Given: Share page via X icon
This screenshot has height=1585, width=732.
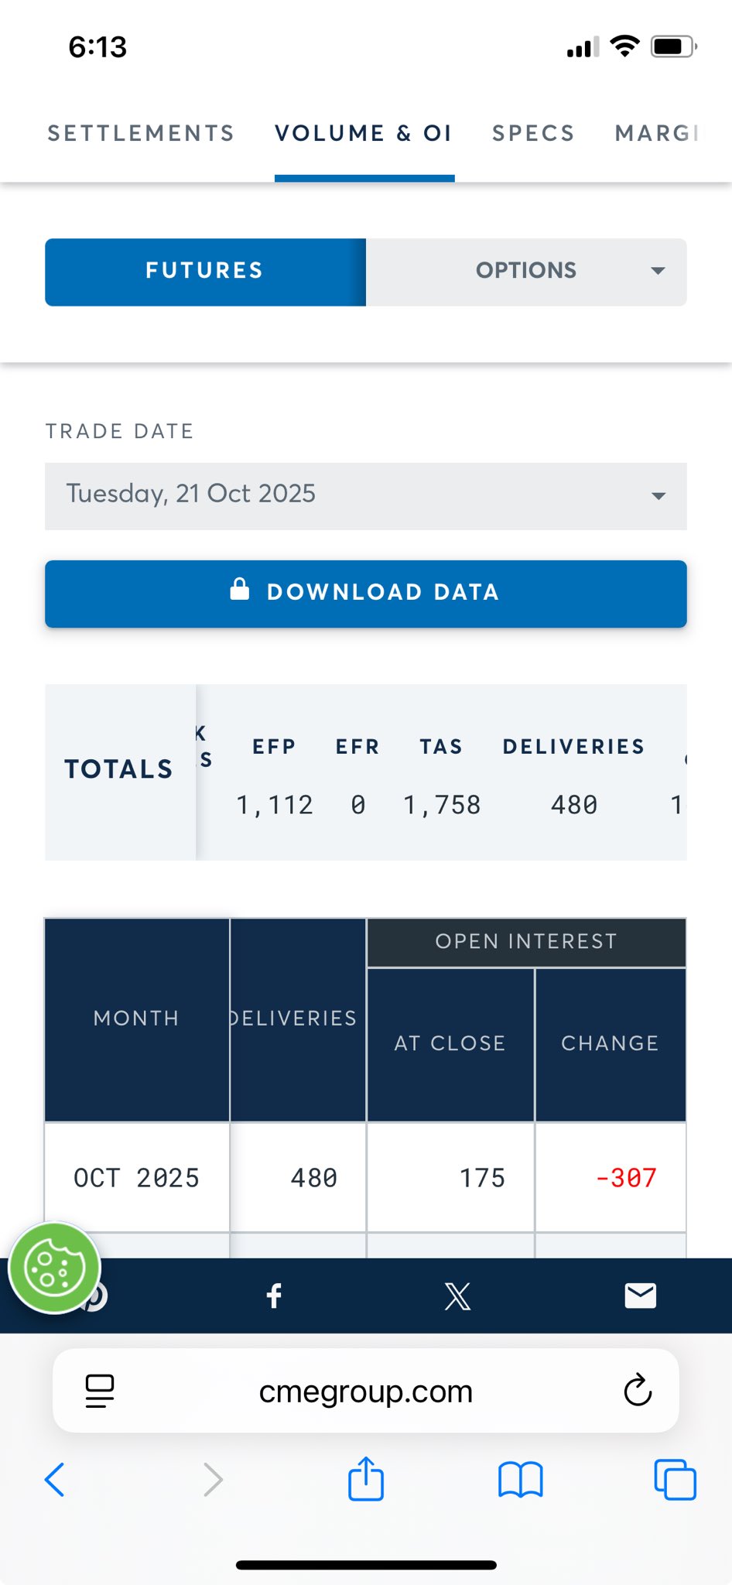Looking at the screenshot, I should tap(457, 1296).
